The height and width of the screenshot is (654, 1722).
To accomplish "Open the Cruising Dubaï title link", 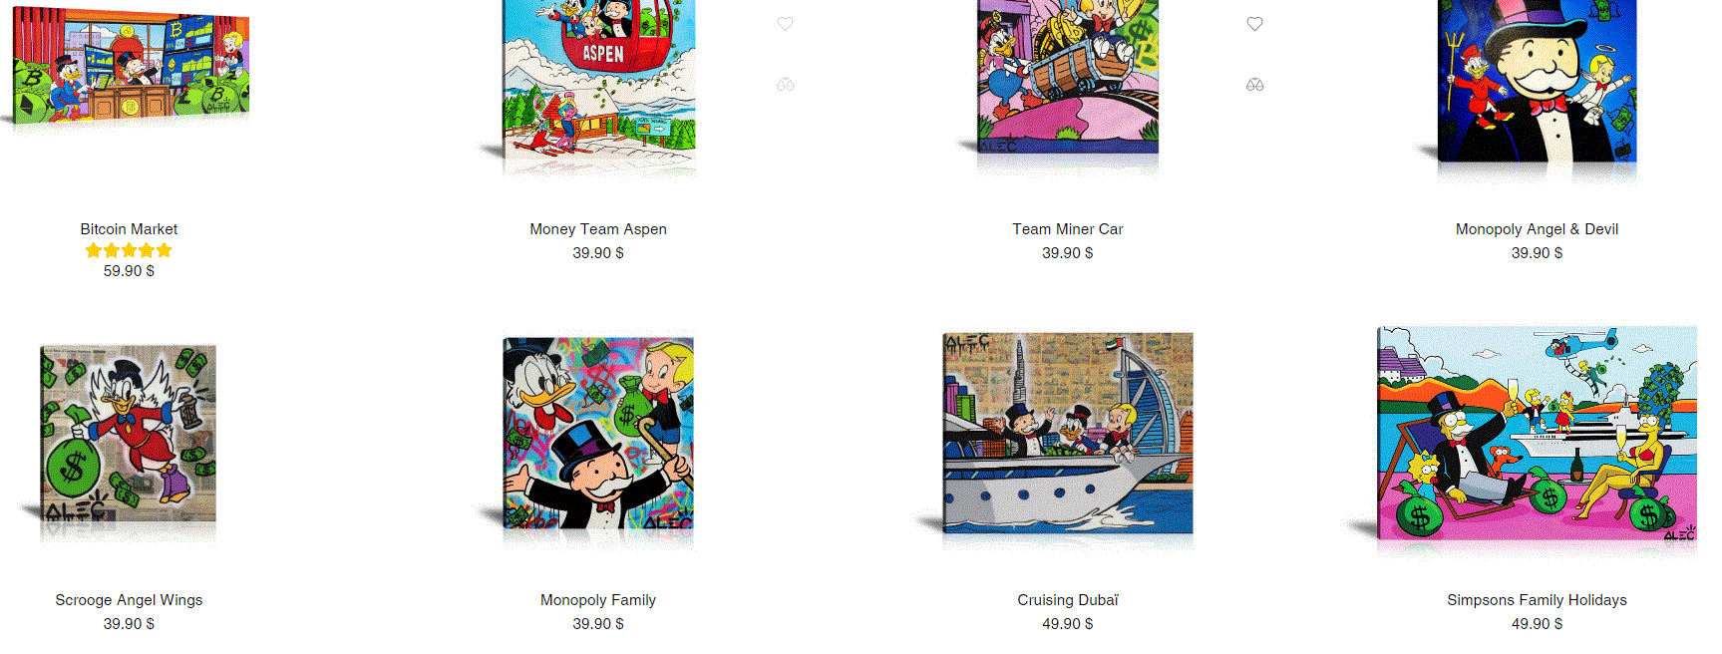I will coord(1068,600).
